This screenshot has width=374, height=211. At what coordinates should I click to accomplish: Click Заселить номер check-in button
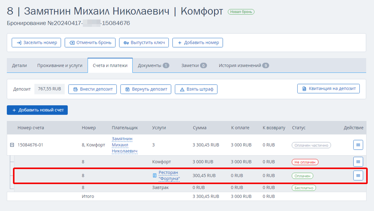pyautogui.click(x=36, y=42)
